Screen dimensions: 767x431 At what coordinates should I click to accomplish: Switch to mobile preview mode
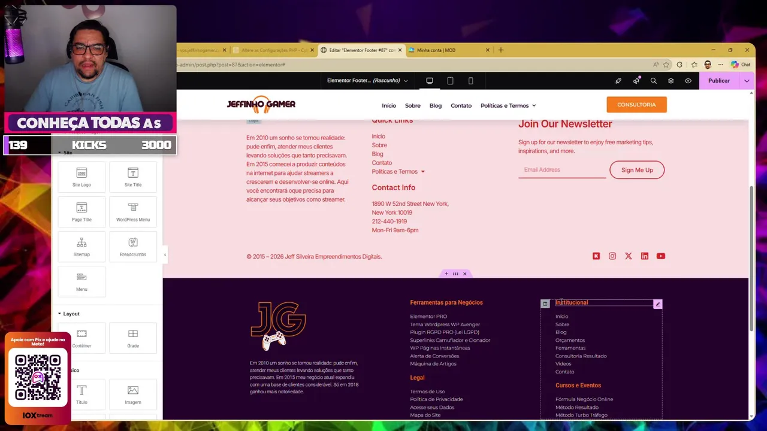pos(470,81)
